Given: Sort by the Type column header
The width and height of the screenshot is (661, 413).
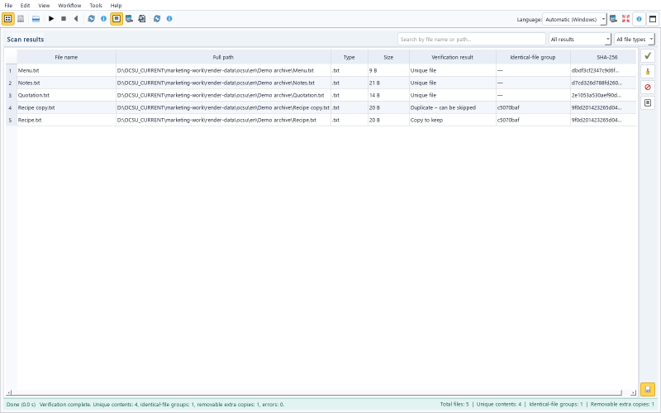Looking at the screenshot, I should tap(350, 57).
